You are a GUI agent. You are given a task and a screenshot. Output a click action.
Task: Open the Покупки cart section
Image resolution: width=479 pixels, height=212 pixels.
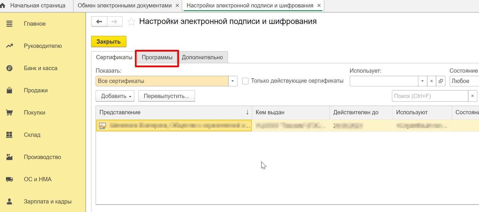tap(34, 113)
